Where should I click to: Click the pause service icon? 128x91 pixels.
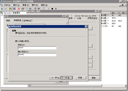point(56,9)
